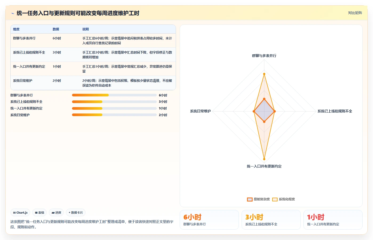The width and height of the screenshot is (373, 240).
Task: Select the 统一入口并有更新约定 table cell
Action: point(29,67)
